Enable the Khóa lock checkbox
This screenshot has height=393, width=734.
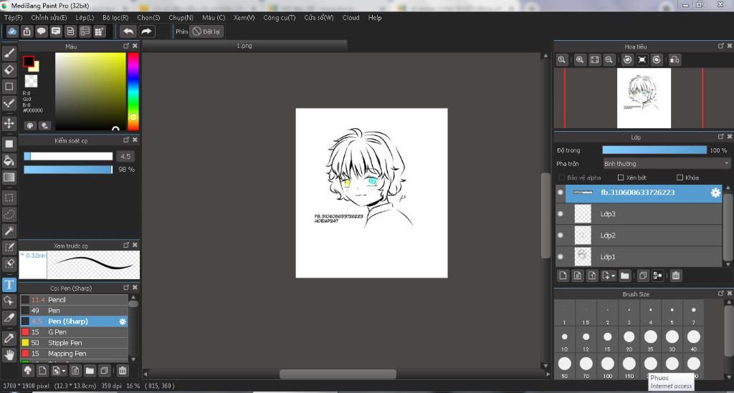(680, 178)
